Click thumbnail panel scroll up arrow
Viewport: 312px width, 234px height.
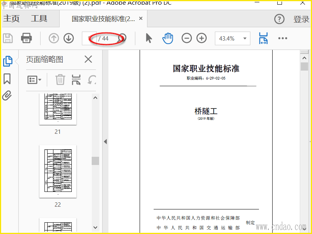pyautogui.click(x=95, y=98)
